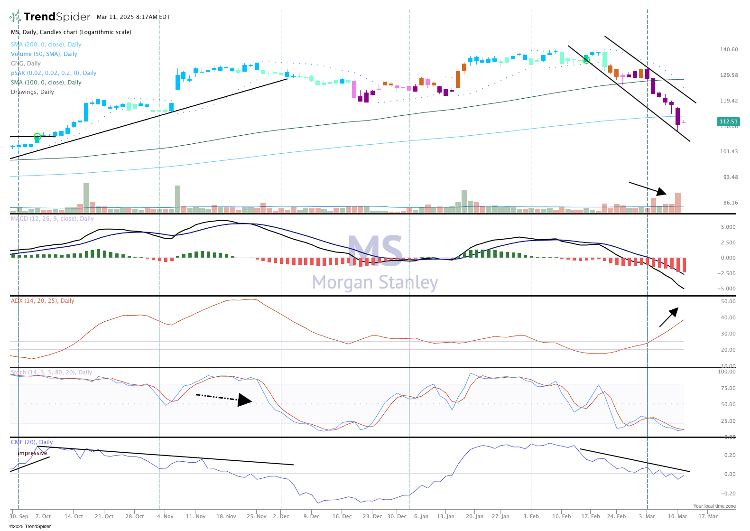Open the MACD (12, 26, 9, close) label

52,219
